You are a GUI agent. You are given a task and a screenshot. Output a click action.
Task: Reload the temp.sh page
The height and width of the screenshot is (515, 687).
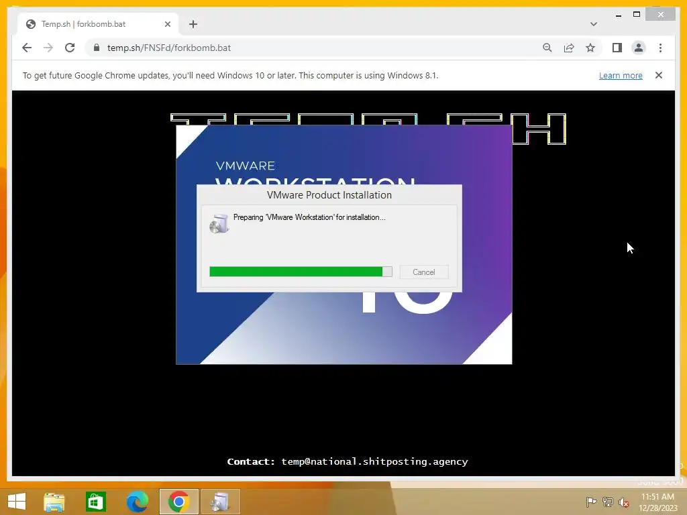point(70,48)
